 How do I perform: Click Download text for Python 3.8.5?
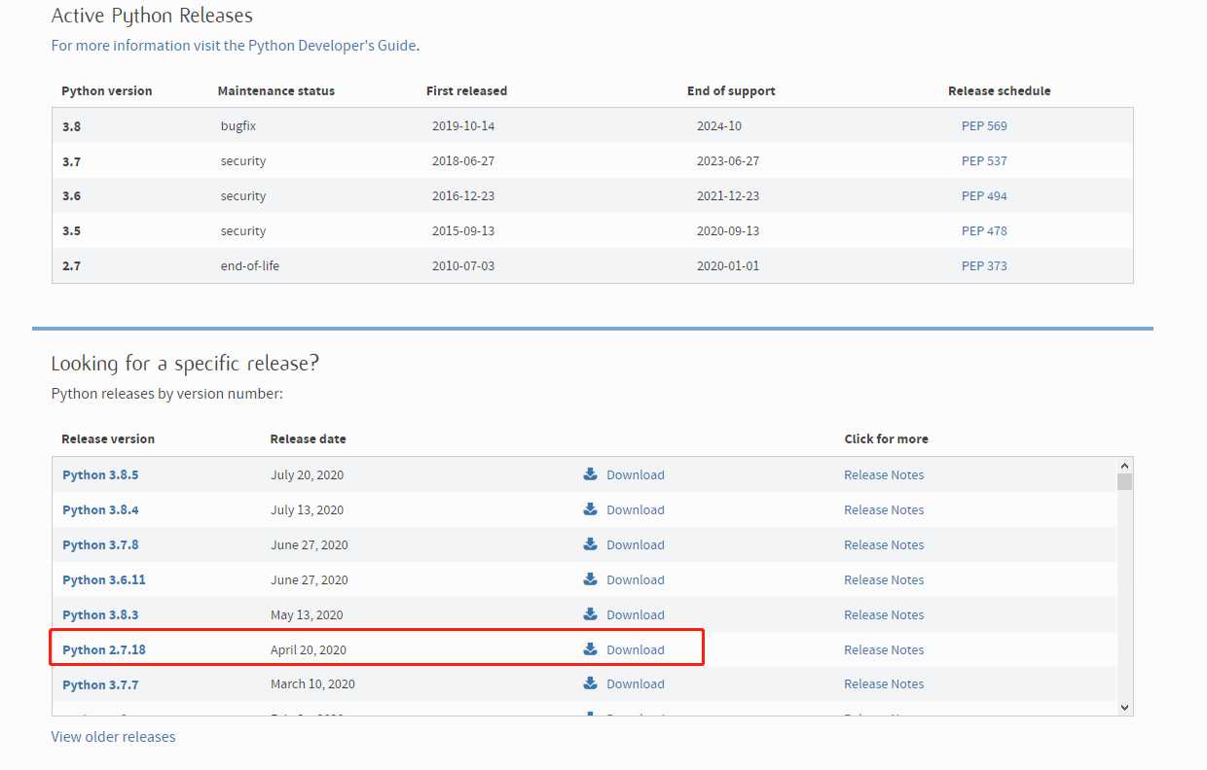tap(636, 475)
